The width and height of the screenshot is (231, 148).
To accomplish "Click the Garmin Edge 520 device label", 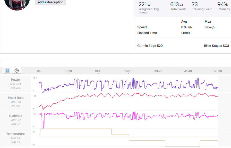I will [x=150, y=46].
